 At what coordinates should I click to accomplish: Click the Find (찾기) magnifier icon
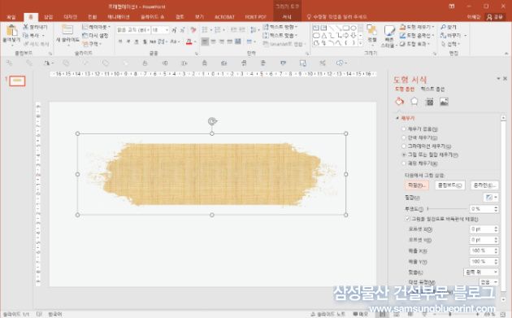(x=443, y=27)
